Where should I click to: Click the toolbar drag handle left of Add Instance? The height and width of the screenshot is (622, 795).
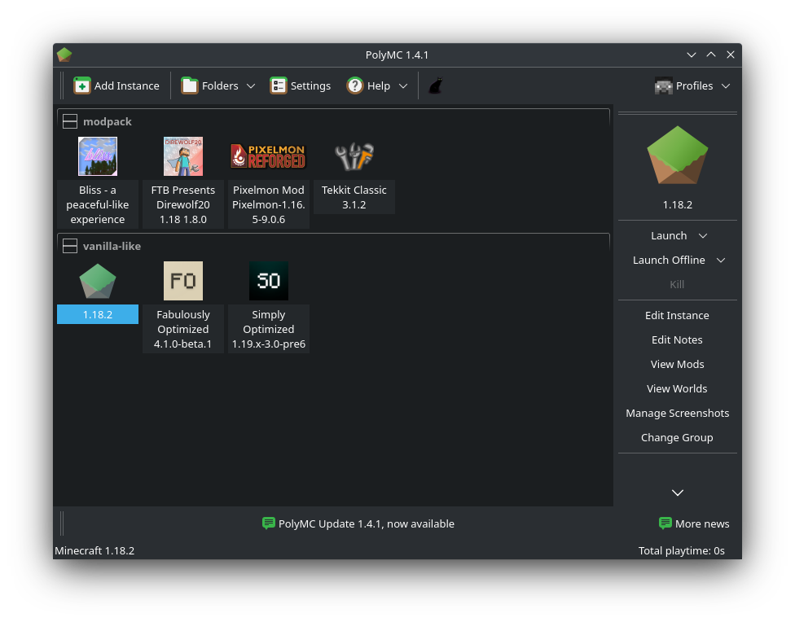(62, 85)
